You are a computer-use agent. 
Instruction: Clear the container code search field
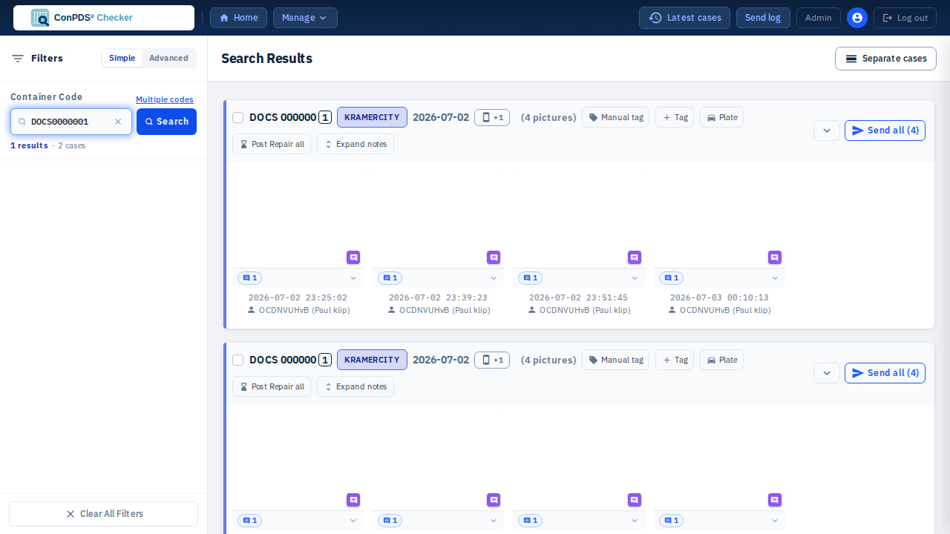click(x=118, y=122)
